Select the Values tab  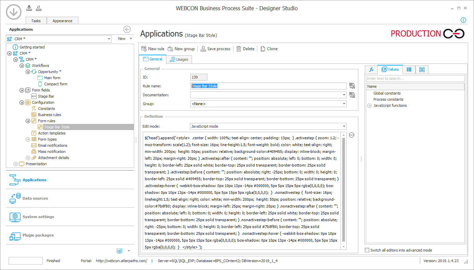[390, 69]
